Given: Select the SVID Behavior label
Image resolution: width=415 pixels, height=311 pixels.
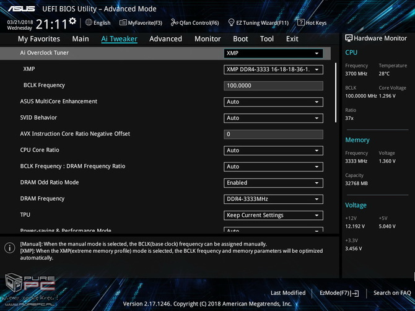Looking at the screenshot, I should pyautogui.click(x=38, y=118).
